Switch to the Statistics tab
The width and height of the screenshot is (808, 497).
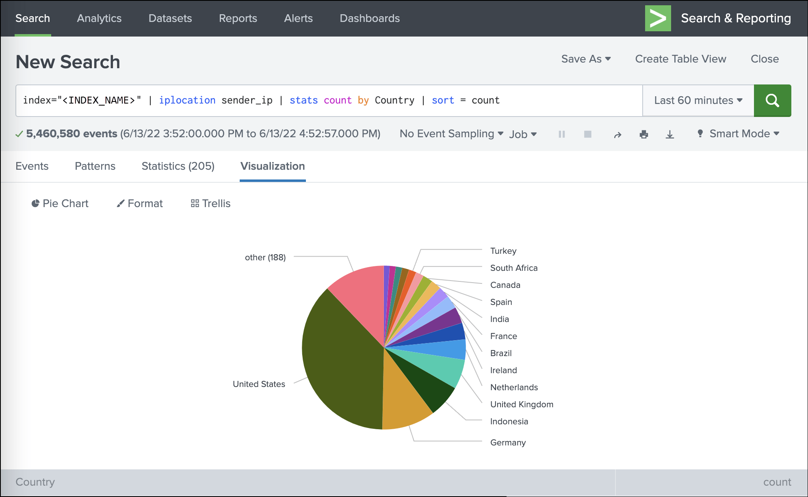tap(178, 166)
